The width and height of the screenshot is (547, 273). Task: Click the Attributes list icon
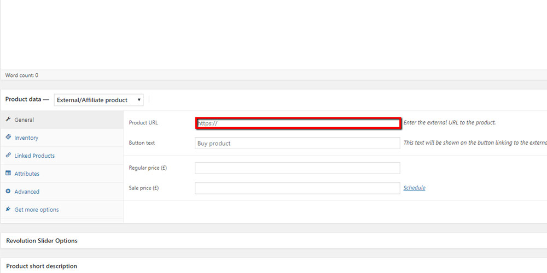8,174
